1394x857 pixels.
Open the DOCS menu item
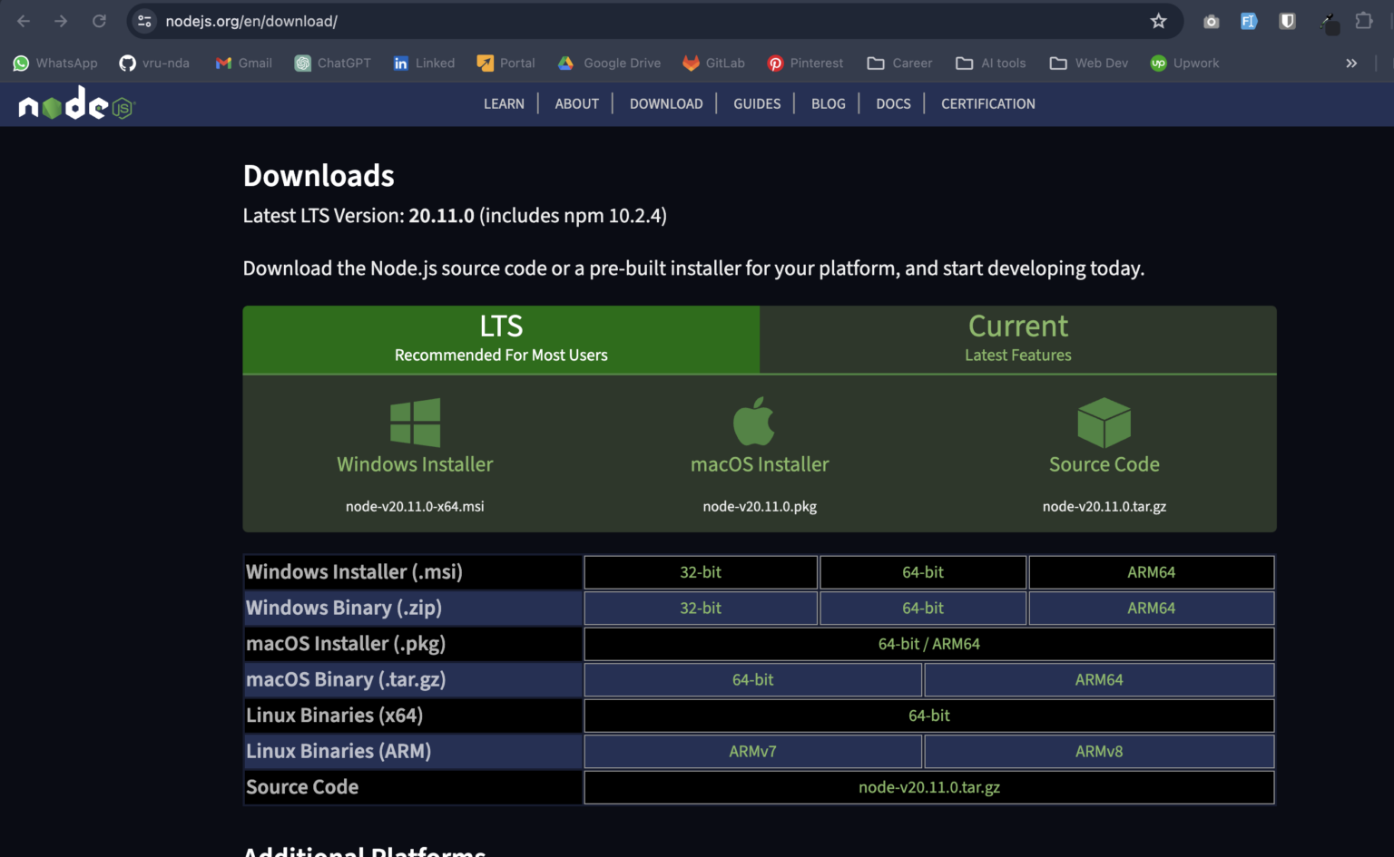click(x=892, y=103)
